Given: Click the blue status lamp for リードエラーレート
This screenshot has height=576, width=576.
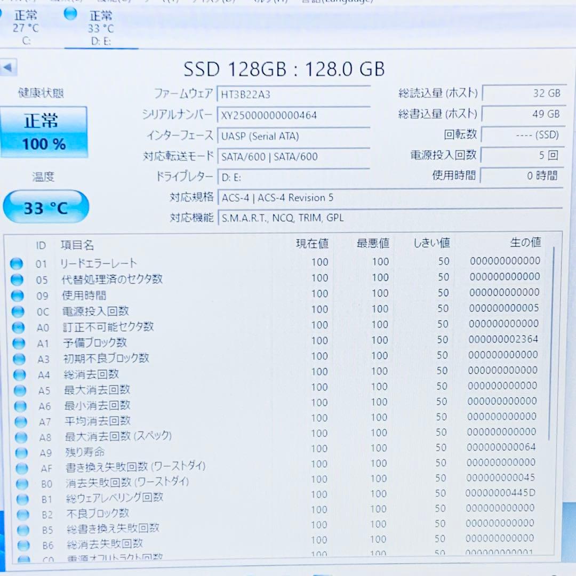Looking at the screenshot, I should pyautogui.click(x=17, y=262).
